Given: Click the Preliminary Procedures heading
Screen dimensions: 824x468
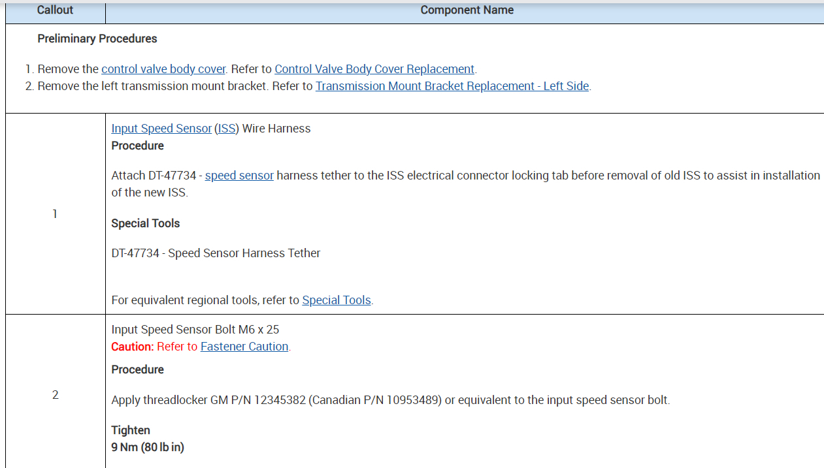Looking at the screenshot, I should (97, 39).
